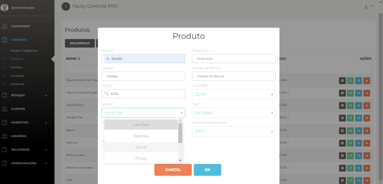Open the Tipo dropdown showing Simples
Screen dimensions: 383x184
coord(234,113)
